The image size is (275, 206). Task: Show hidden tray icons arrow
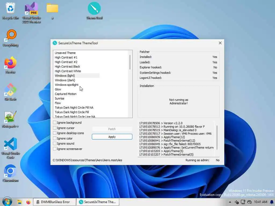coord(230,202)
